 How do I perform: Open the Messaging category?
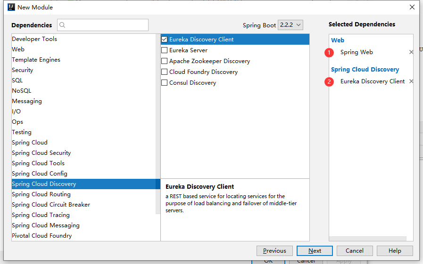pyautogui.click(x=83, y=101)
